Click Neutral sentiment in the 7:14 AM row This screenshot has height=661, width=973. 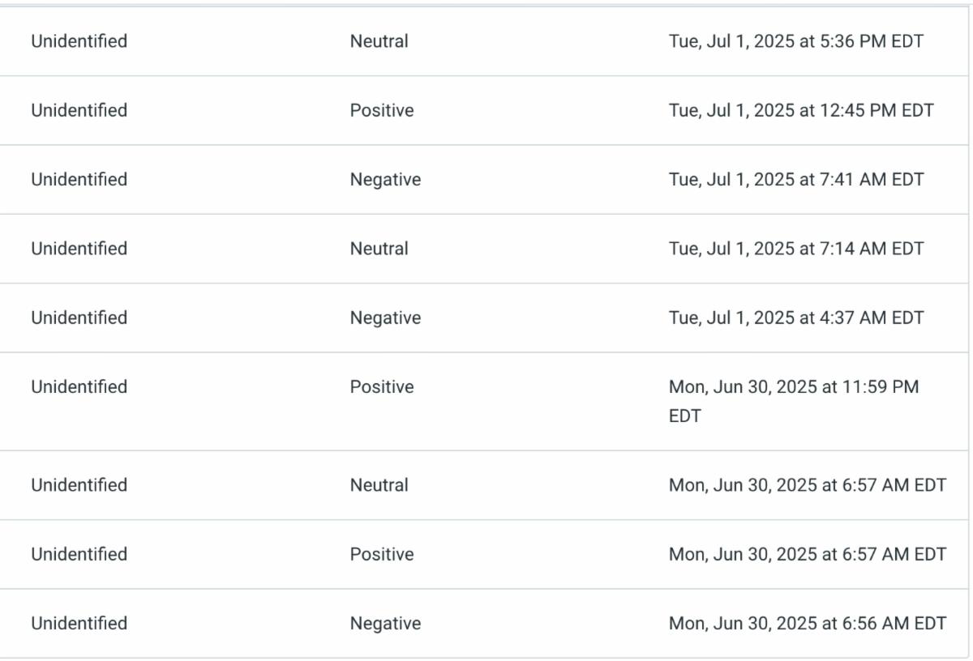pos(379,249)
